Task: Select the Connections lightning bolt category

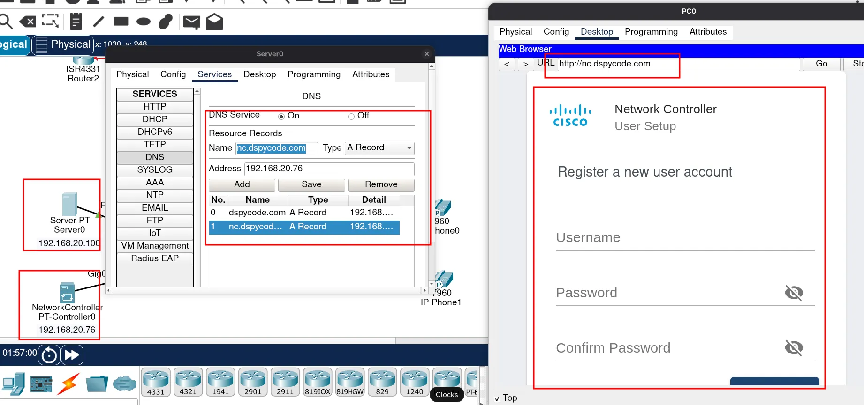Action: (68, 384)
